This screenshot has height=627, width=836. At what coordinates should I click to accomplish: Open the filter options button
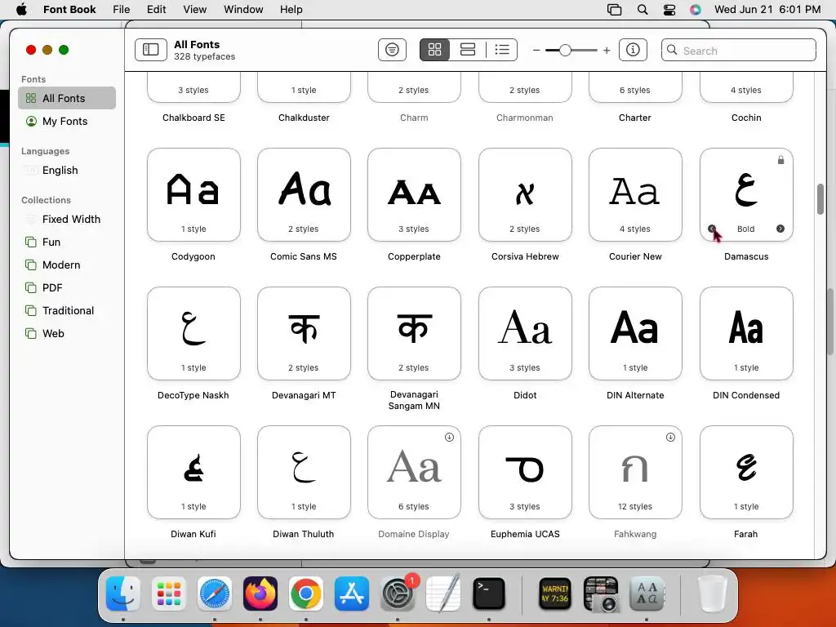[393, 50]
